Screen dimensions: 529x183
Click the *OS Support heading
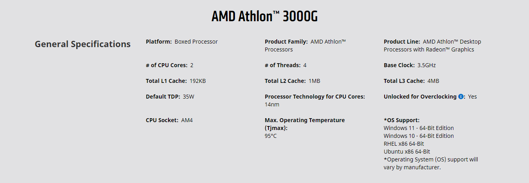(401, 120)
